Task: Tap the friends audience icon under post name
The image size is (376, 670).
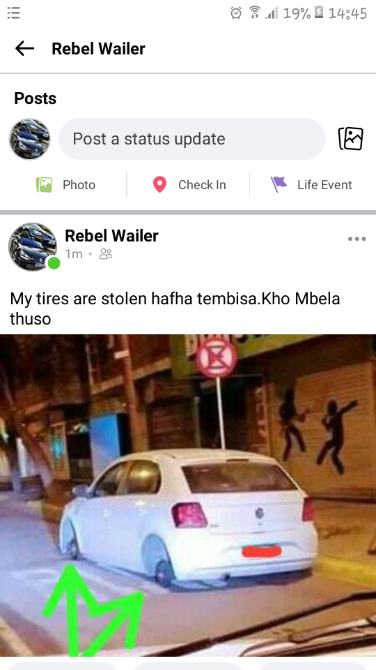Action: 105,254
